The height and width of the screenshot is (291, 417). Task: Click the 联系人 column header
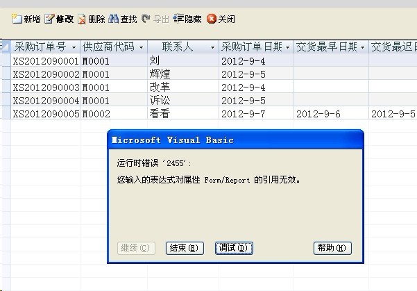pos(183,47)
